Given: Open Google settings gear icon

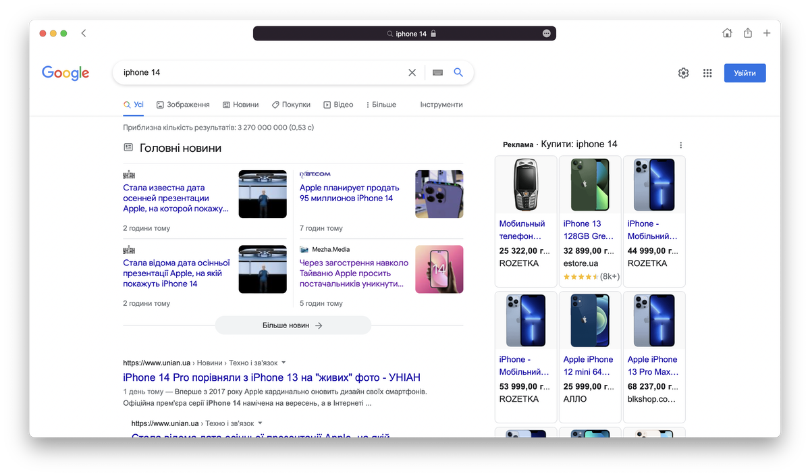Looking at the screenshot, I should (683, 73).
